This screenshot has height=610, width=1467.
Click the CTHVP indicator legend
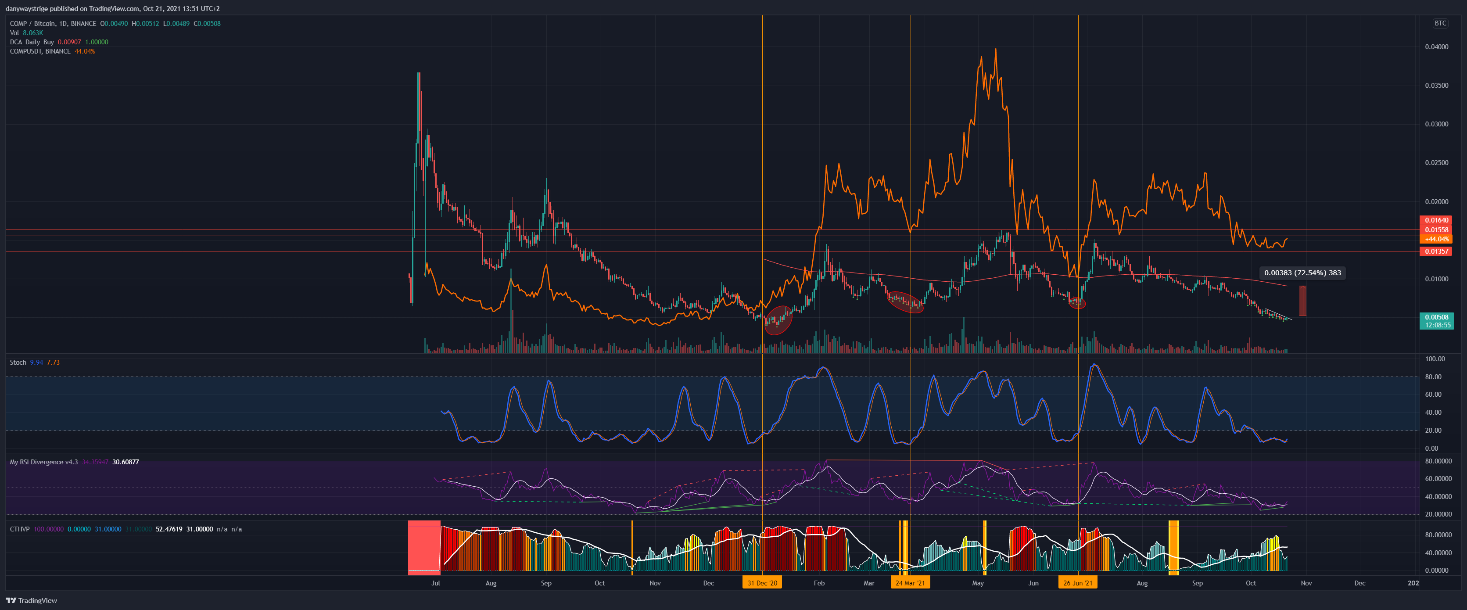point(126,529)
